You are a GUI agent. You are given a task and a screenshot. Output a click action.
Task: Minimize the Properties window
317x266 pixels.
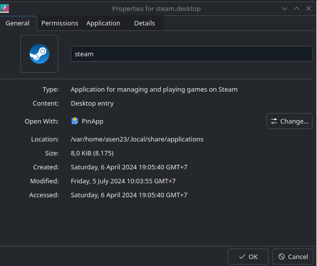click(285, 8)
